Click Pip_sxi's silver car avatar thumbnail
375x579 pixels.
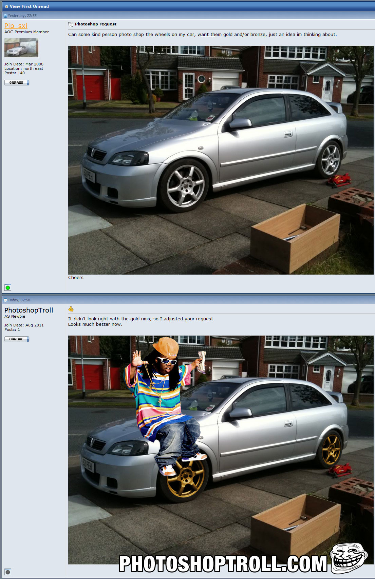tap(21, 47)
